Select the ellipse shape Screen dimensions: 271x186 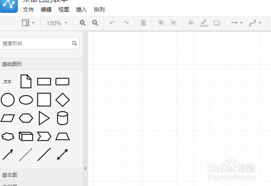point(26,100)
